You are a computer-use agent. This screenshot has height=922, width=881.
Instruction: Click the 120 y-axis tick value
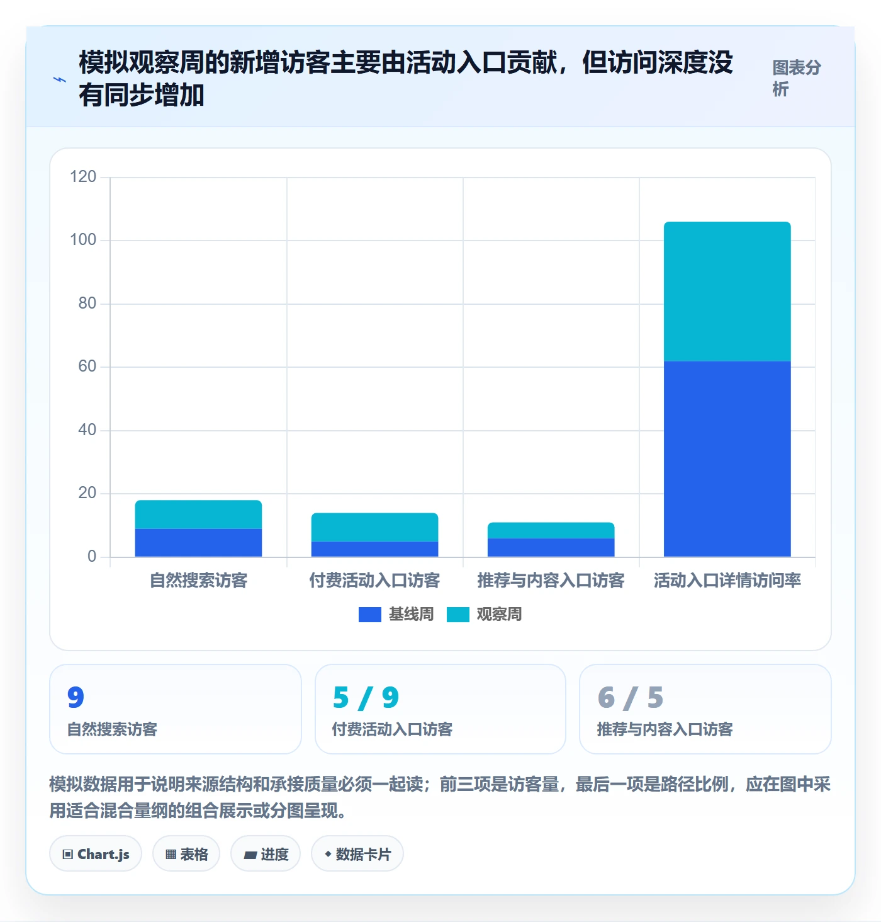click(x=83, y=177)
